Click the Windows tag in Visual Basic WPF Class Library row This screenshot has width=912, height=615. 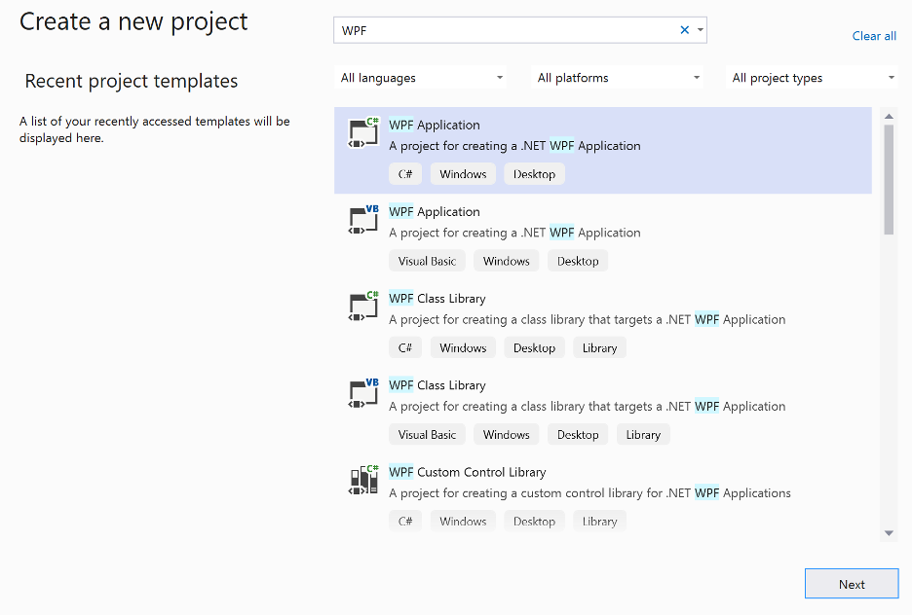point(507,434)
